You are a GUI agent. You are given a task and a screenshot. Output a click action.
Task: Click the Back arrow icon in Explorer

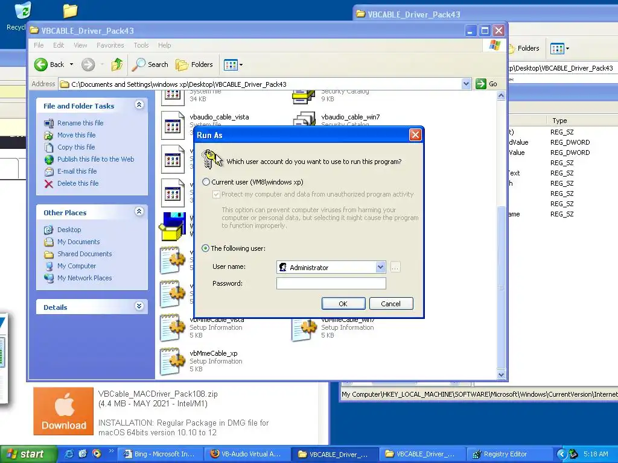[x=40, y=65]
